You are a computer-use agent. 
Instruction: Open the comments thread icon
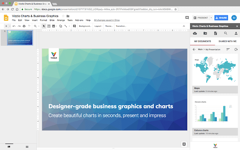187,18
